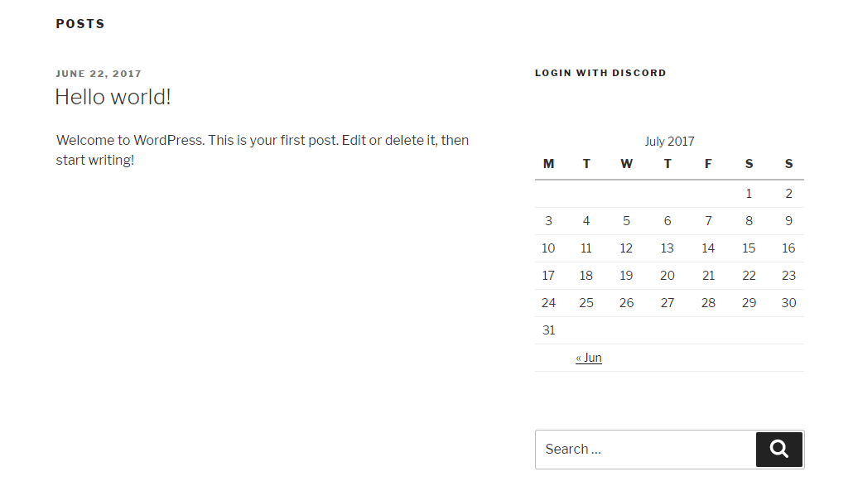Click the W weekday column header
Viewport: 853px width, 486px height.
click(627, 164)
